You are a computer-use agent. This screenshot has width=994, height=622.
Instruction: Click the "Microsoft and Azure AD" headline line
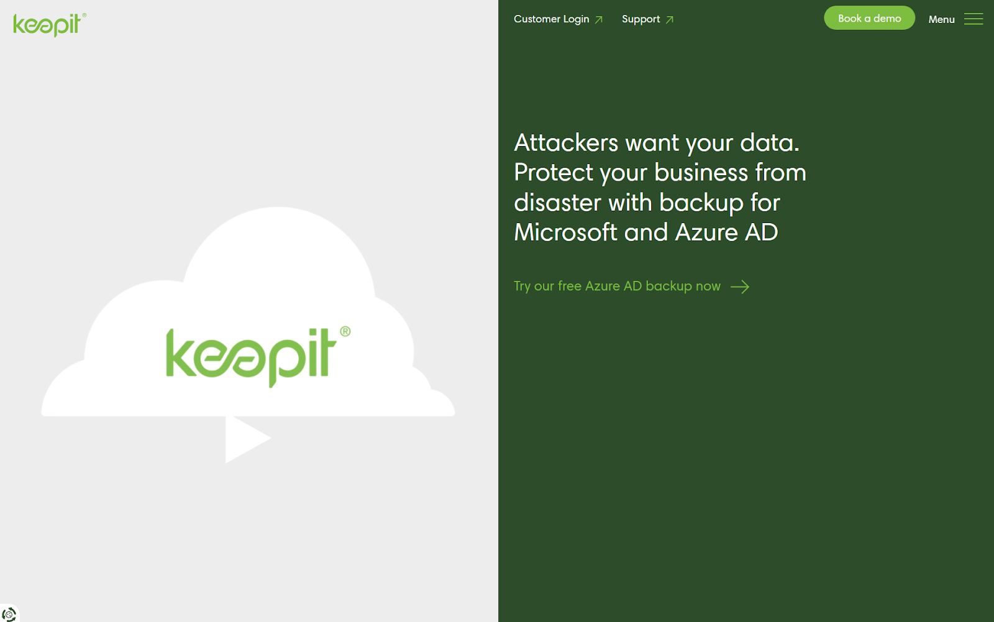(645, 232)
